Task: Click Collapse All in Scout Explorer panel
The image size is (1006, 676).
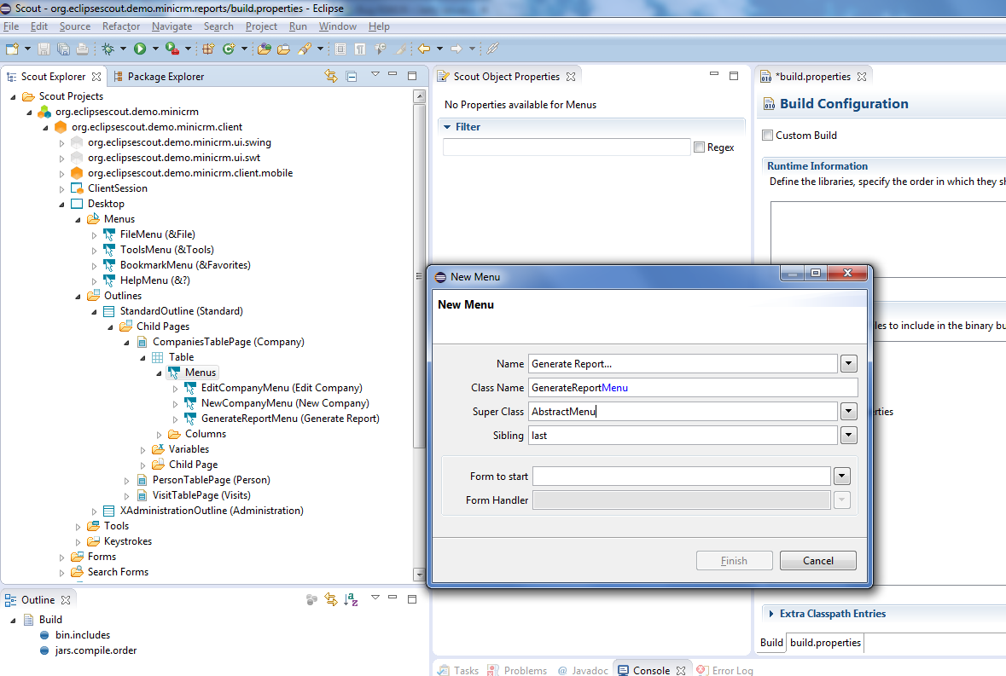Action: point(352,76)
